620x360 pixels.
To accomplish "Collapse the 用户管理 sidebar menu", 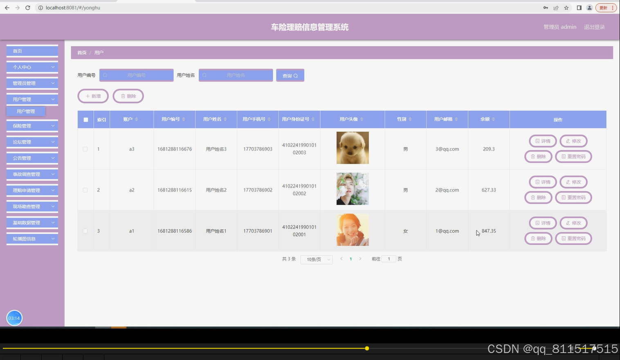I will click(x=32, y=99).
